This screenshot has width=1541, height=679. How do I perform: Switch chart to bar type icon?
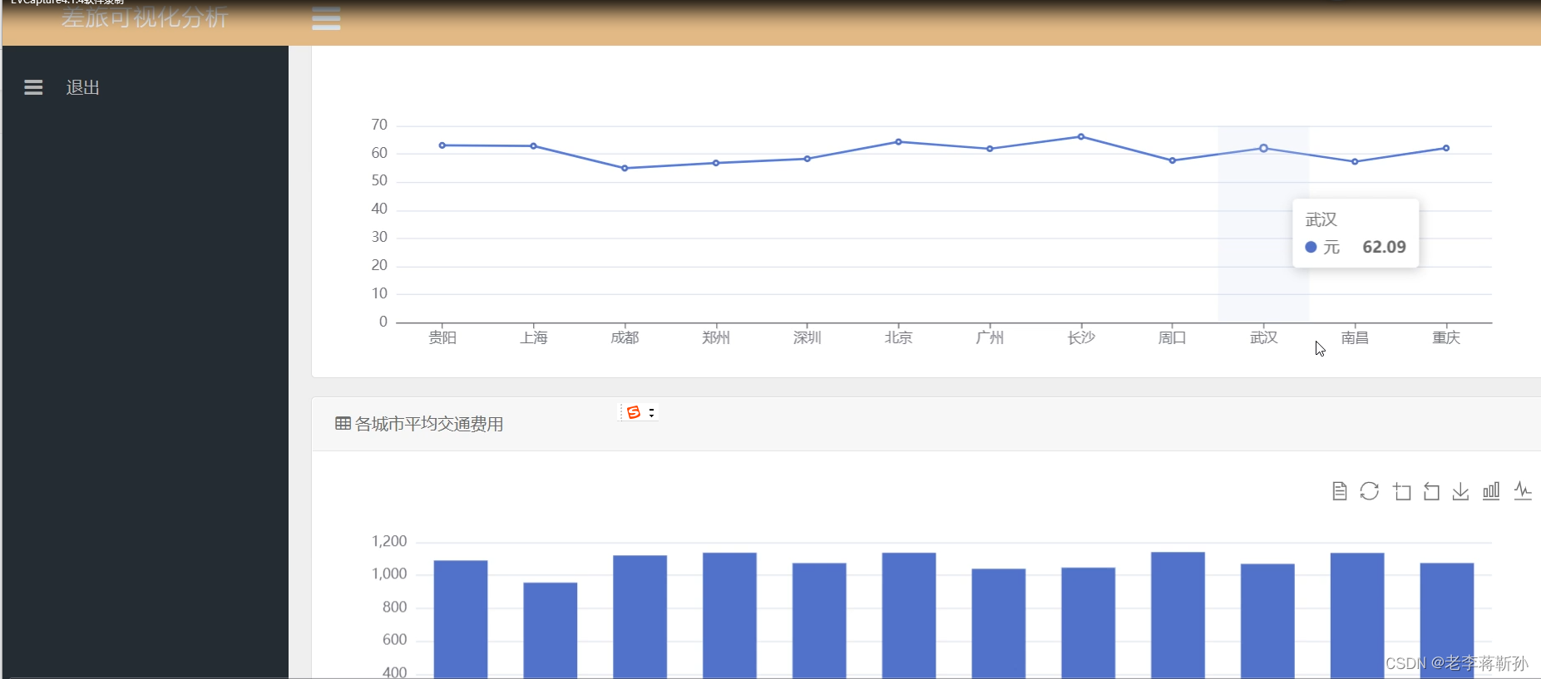[x=1491, y=490]
